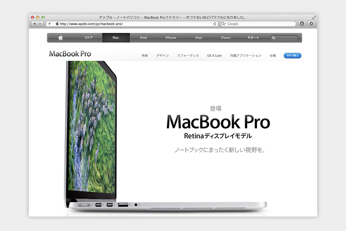Open the 内蔵アプリケーション link

[246, 55]
